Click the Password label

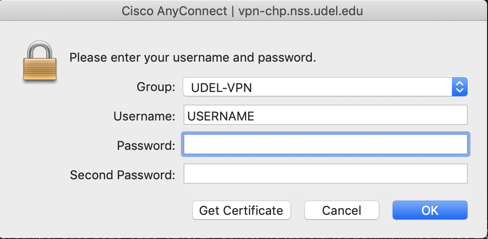146,146
